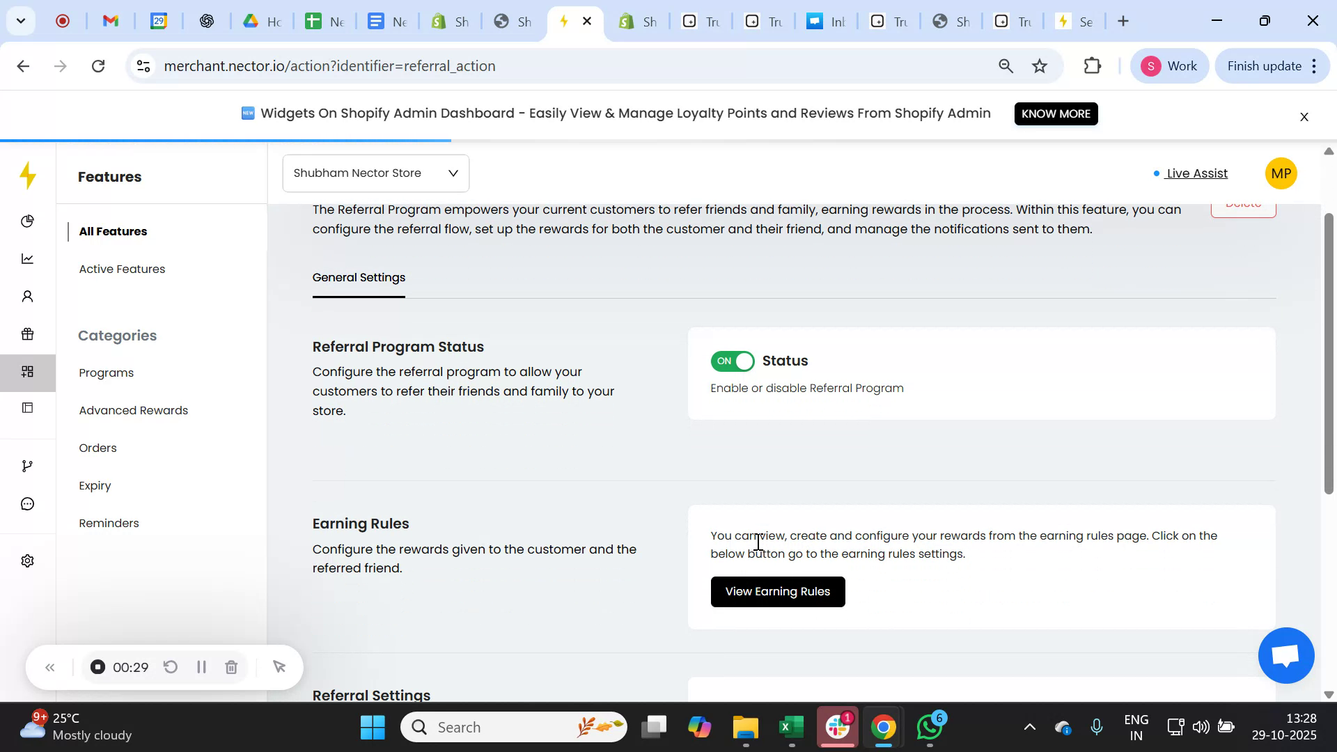Open the KNOW MORE banner link

(x=1056, y=113)
